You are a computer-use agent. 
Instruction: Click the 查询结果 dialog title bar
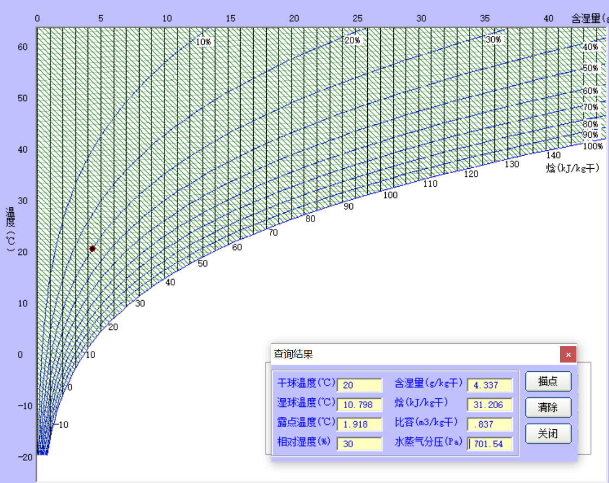[x=380, y=354]
